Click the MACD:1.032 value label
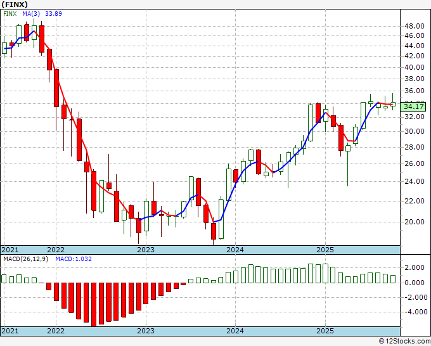Screen dimensions: 431x346 pos(74,259)
